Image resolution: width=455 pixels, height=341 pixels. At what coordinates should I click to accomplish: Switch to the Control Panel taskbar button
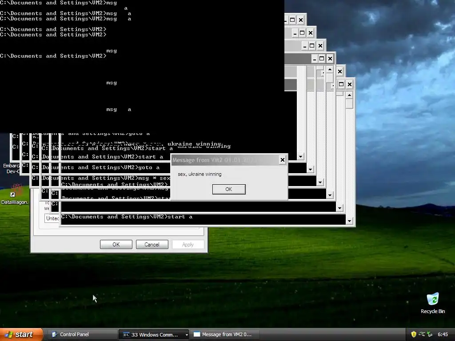(82, 334)
